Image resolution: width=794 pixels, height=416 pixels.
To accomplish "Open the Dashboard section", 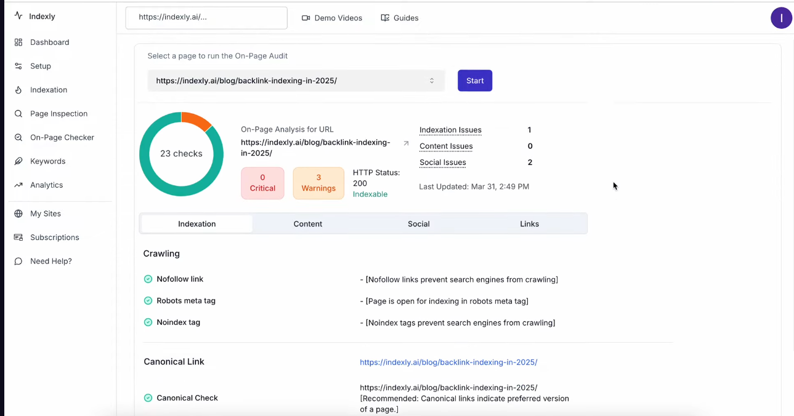I will coord(49,42).
